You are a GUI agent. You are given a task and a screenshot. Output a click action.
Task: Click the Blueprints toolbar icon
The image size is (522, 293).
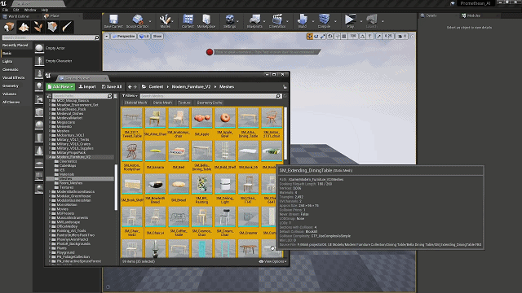pyautogui.click(x=254, y=21)
